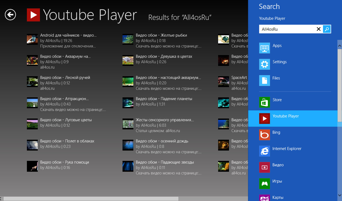Click Store label in search list
342x201 pixels.
[x=277, y=100]
